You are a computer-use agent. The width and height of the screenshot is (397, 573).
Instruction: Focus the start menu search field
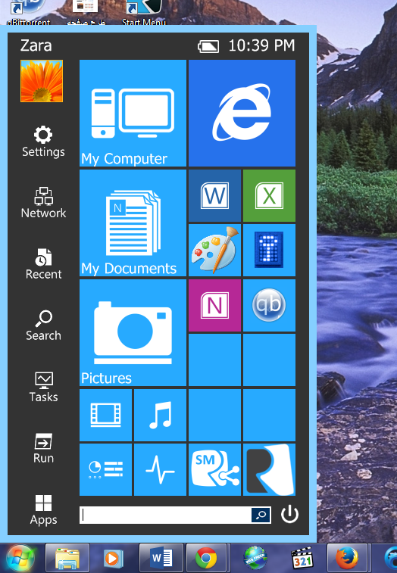pyautogui.click(x=166, y=515)
